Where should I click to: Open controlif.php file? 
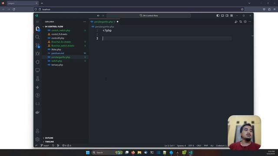pyautogui.click(x=58, y=38)
